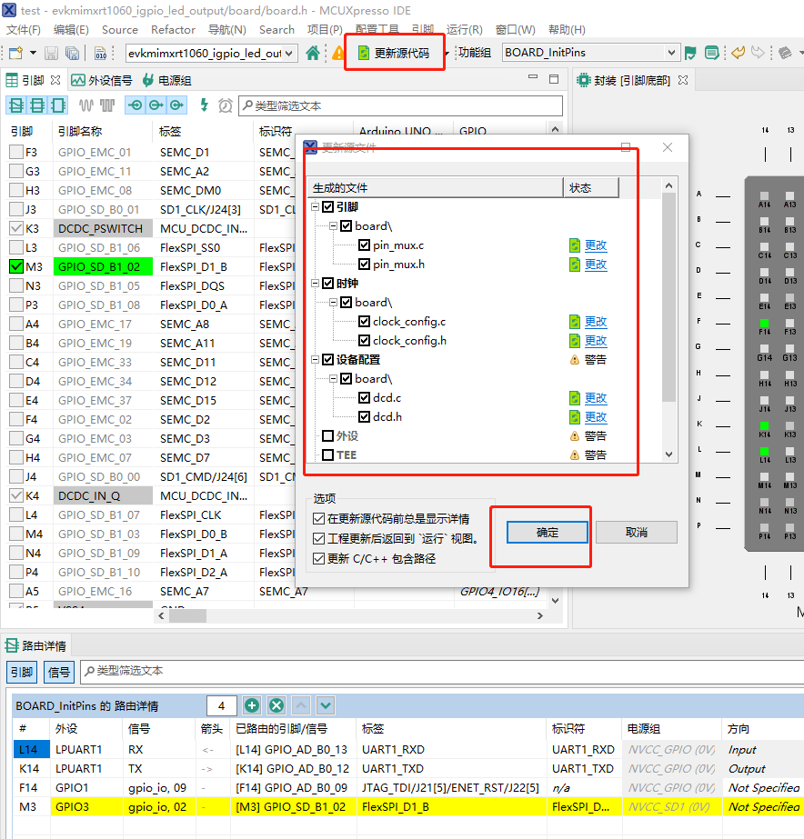Viewport: 804px width, 839px height.
Task: Switch to the 外设信号 tab
Action: 102,80
